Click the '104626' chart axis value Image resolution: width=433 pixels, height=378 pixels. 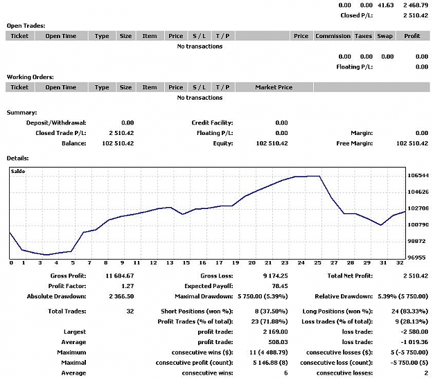418,192
